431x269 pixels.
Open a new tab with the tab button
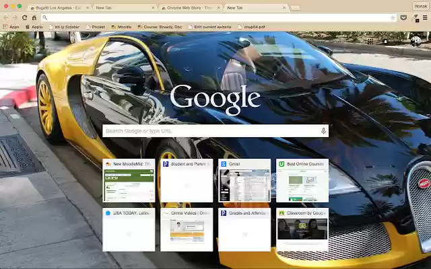coord(295,8)
